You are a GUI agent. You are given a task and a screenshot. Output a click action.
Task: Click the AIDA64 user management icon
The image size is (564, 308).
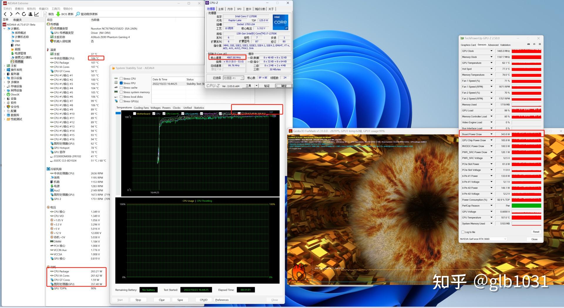30,14
